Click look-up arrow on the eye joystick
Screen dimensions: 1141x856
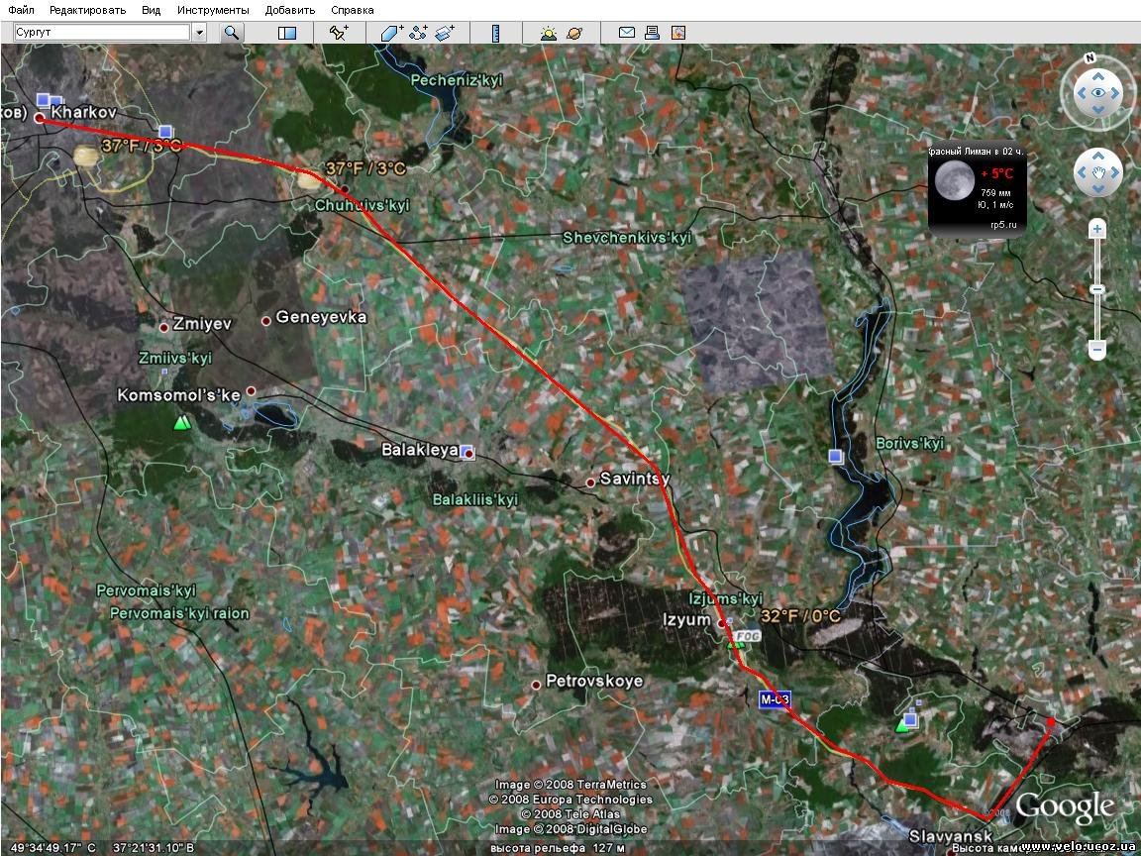(1097, 75)
